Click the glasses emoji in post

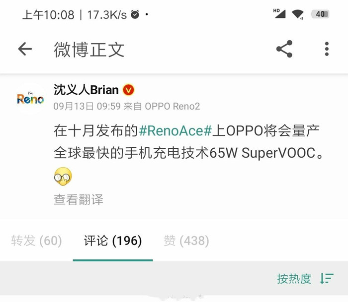pyautogui.click(x=63, y=177)
